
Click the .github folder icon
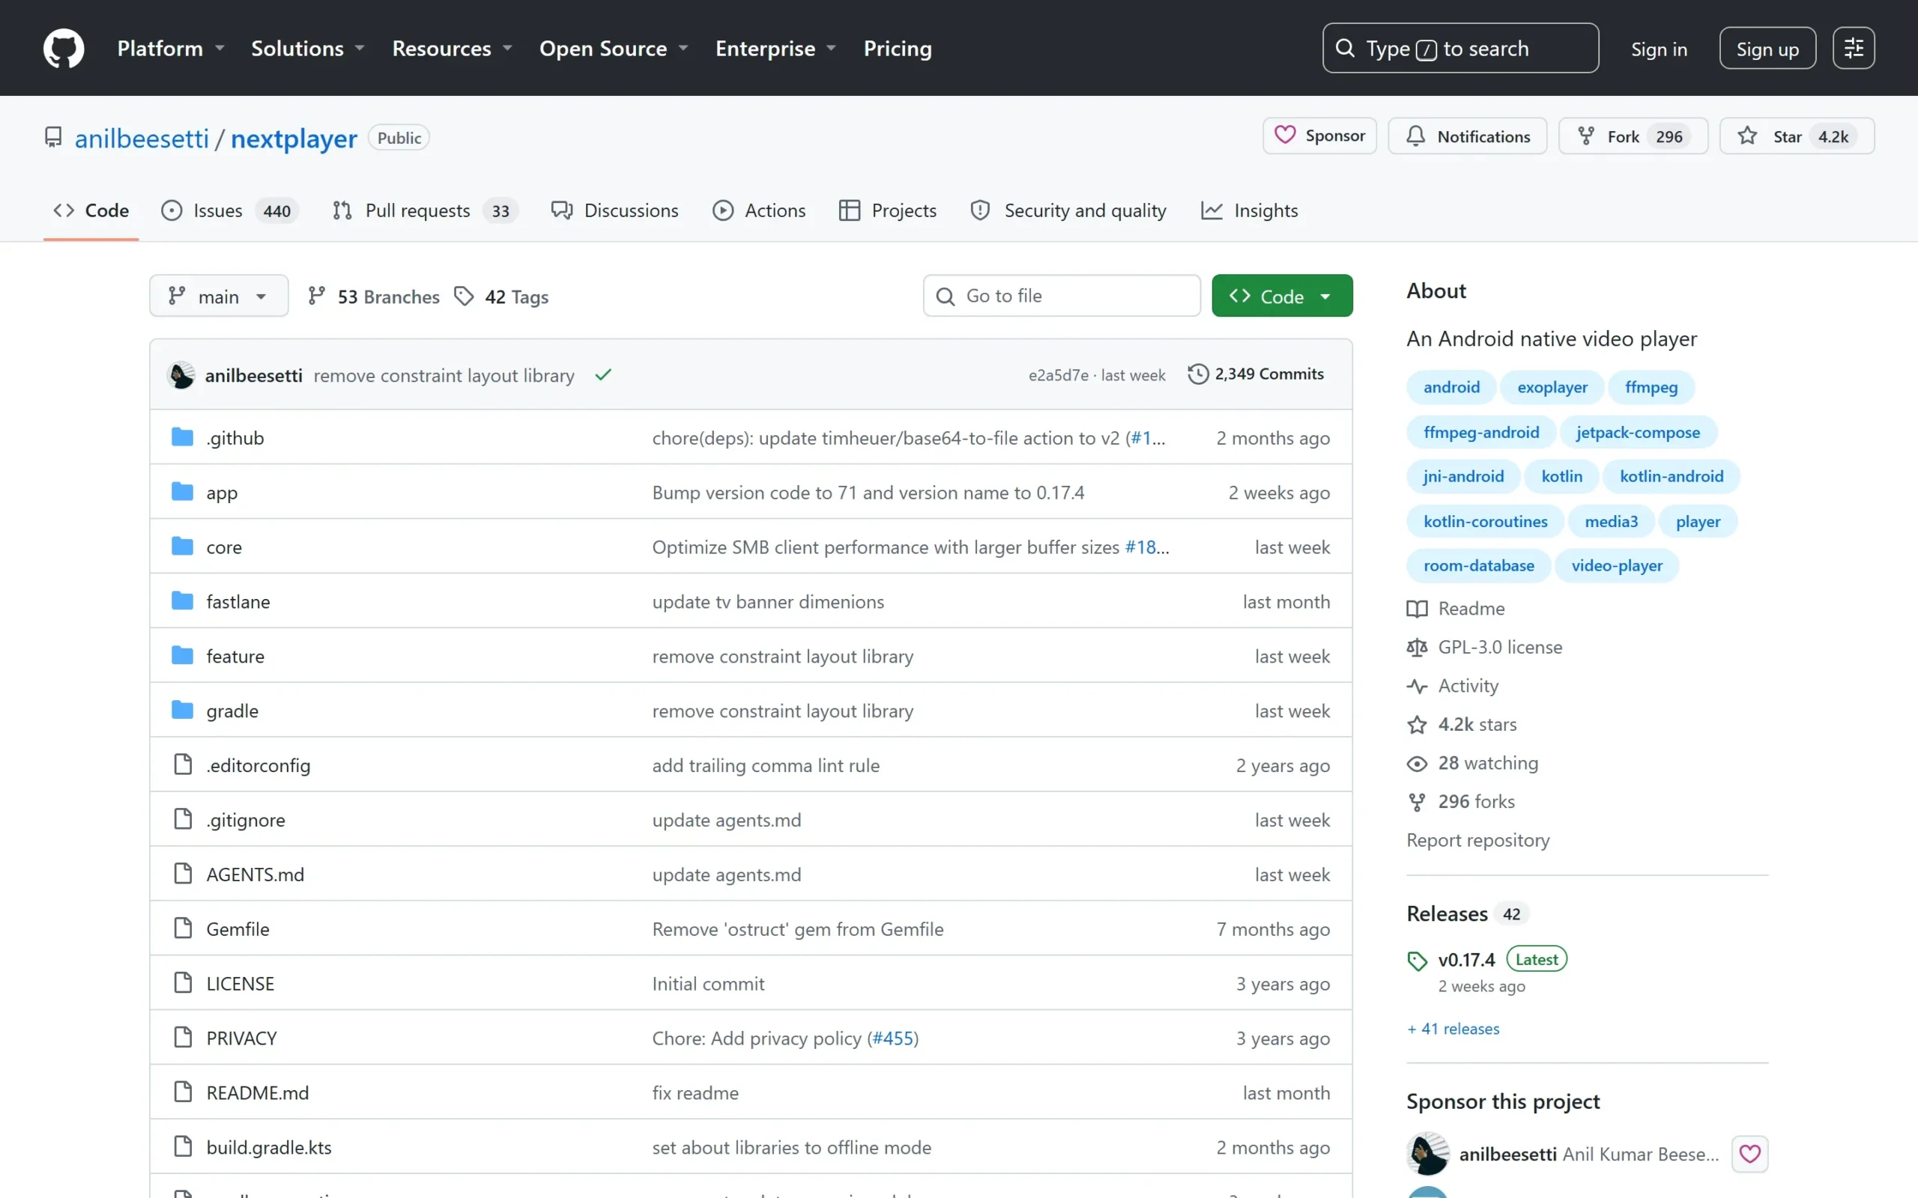[x=182, y=437]
